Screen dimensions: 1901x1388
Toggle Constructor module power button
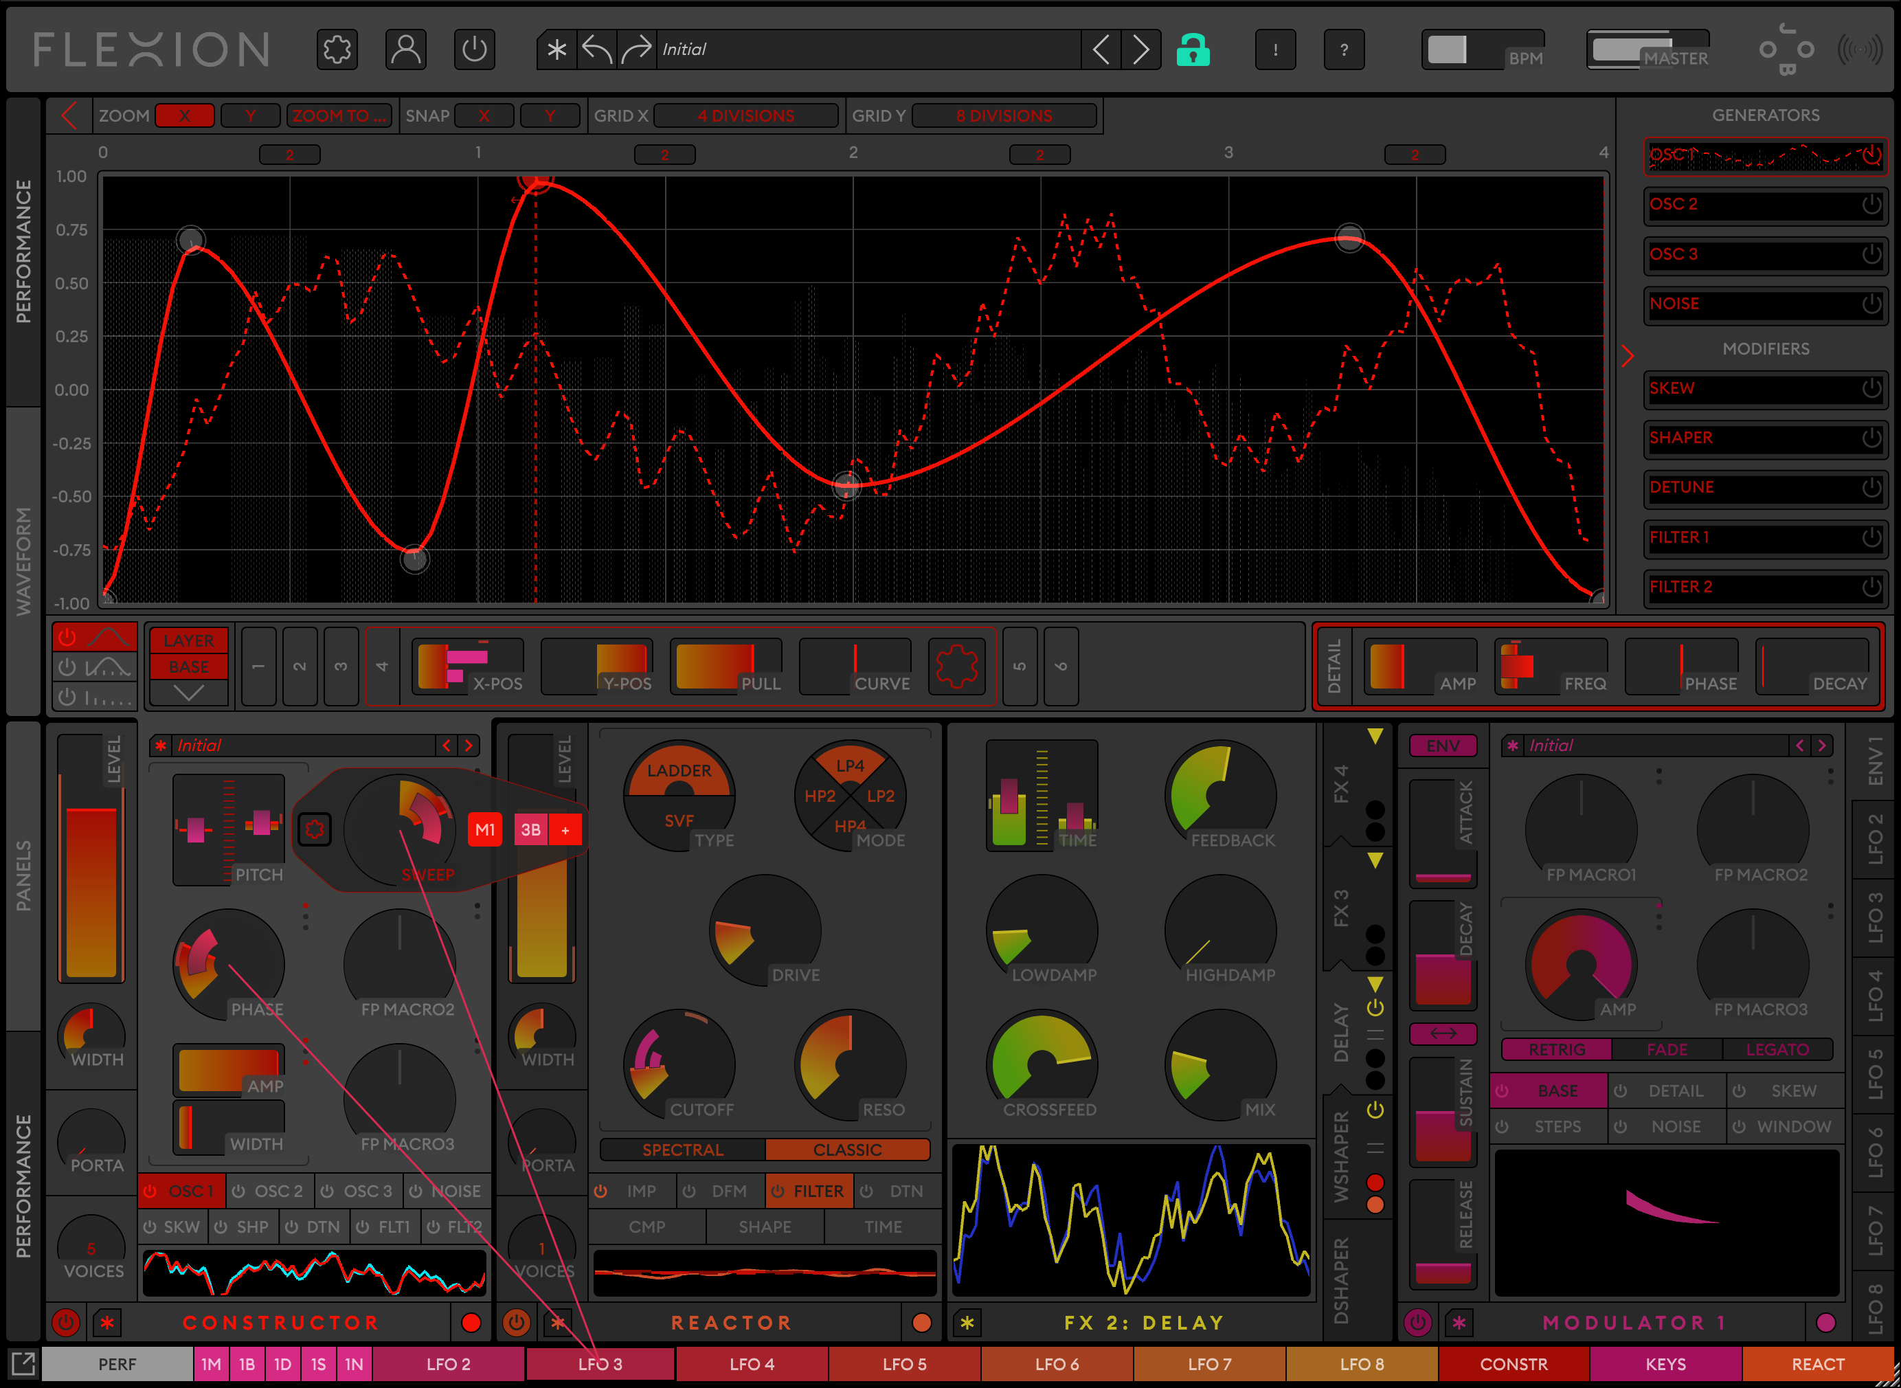65,1323
